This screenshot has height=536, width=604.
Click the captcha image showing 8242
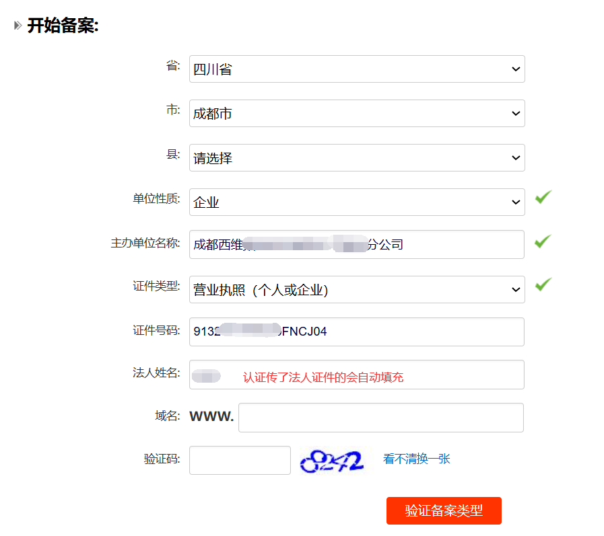pyautogui.click(x=333, y=461)
